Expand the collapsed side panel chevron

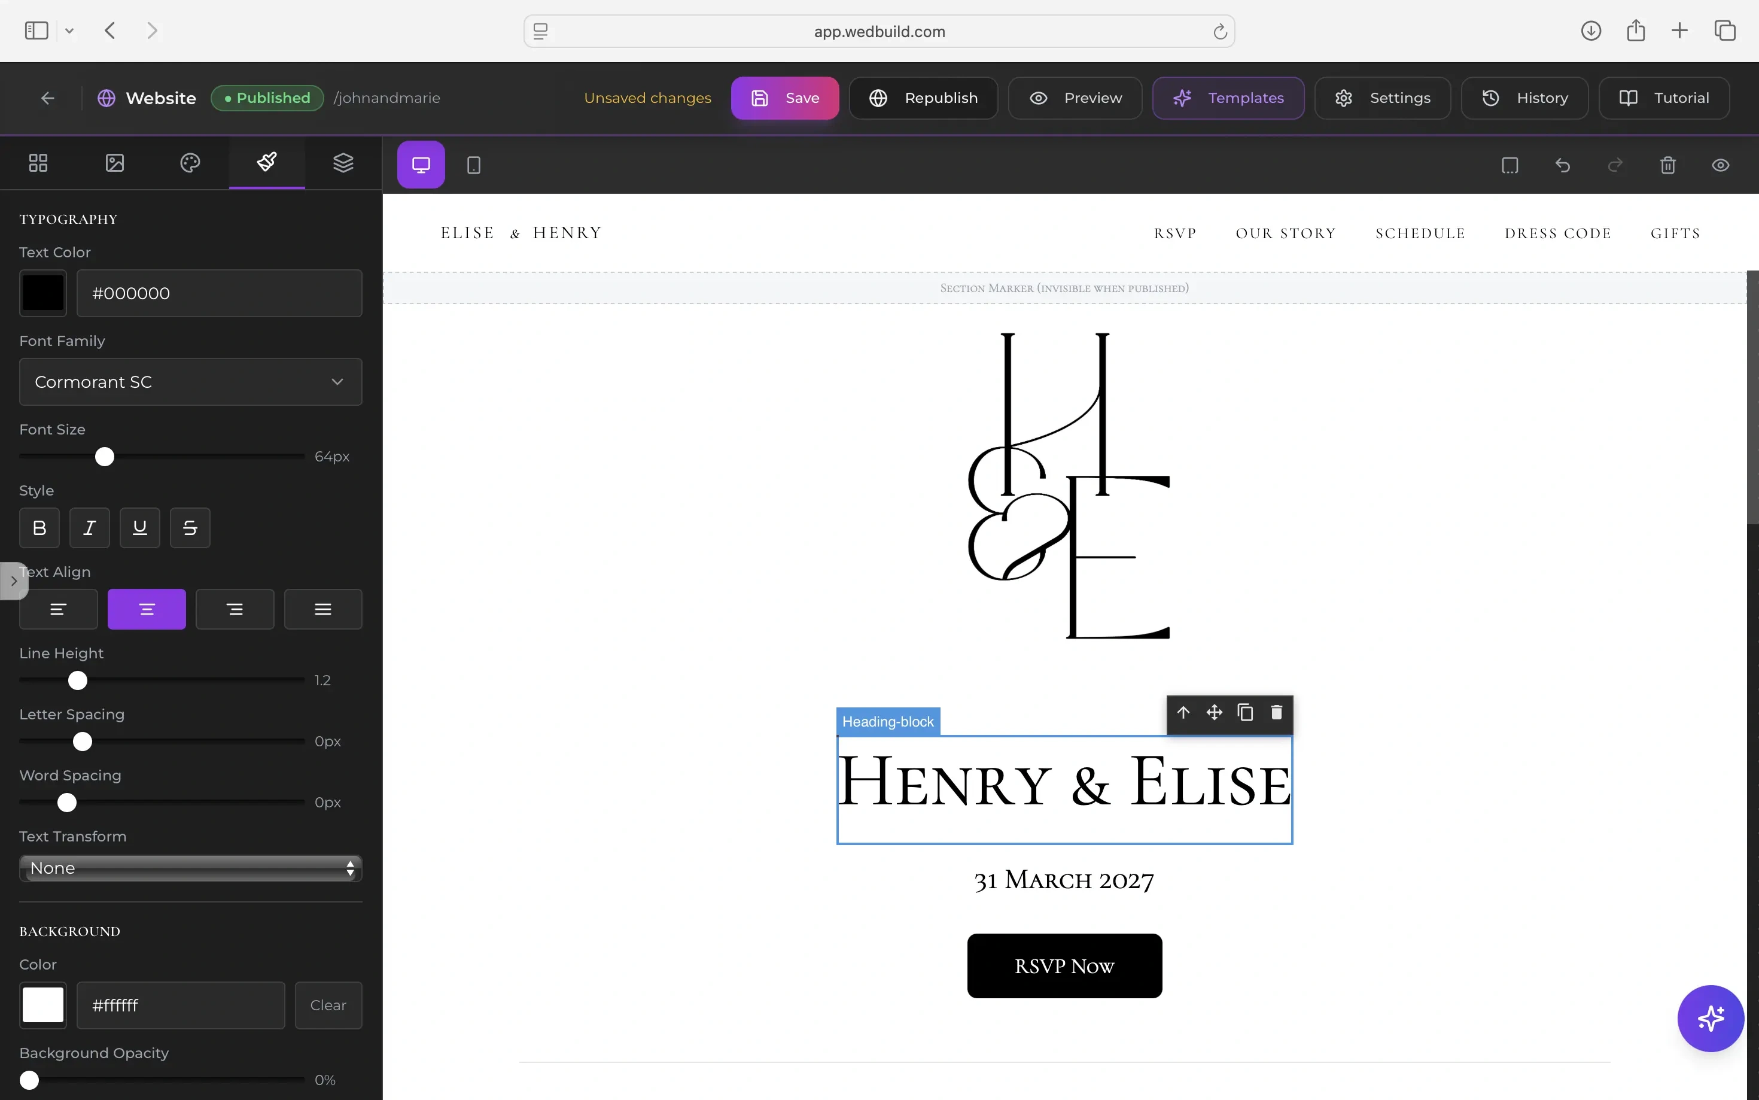14,581
